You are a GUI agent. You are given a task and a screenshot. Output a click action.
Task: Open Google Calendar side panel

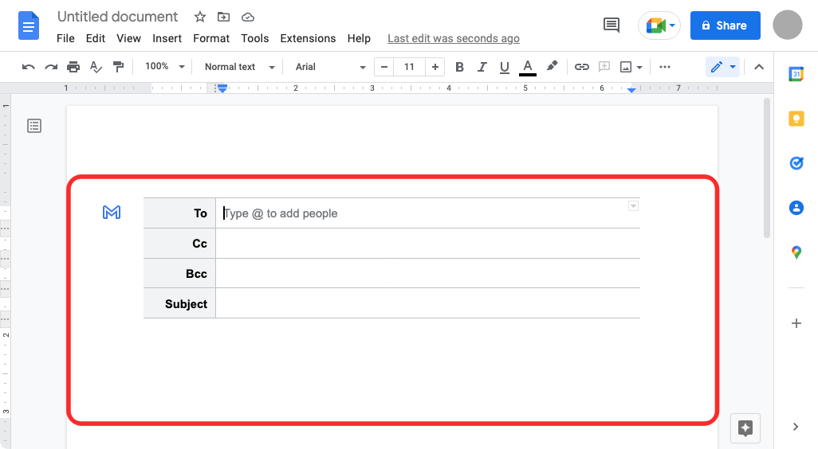point(796,74)
